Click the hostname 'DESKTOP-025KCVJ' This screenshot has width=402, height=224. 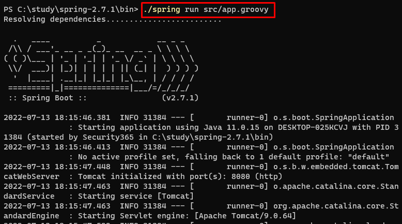click(313, 128)
